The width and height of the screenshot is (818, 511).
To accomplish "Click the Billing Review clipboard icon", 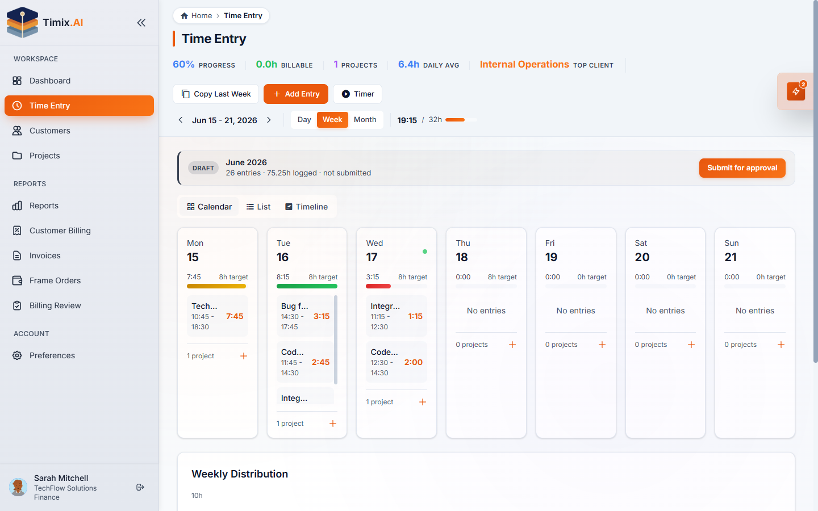I will (17, 305).
